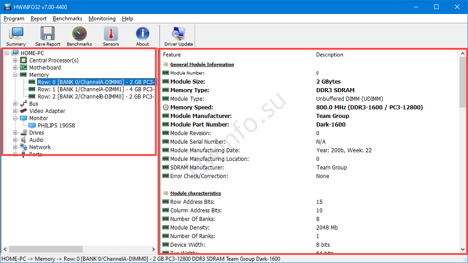Expand the Central Processor(s) node
The image size is (468, 263).
click(15, 61)
